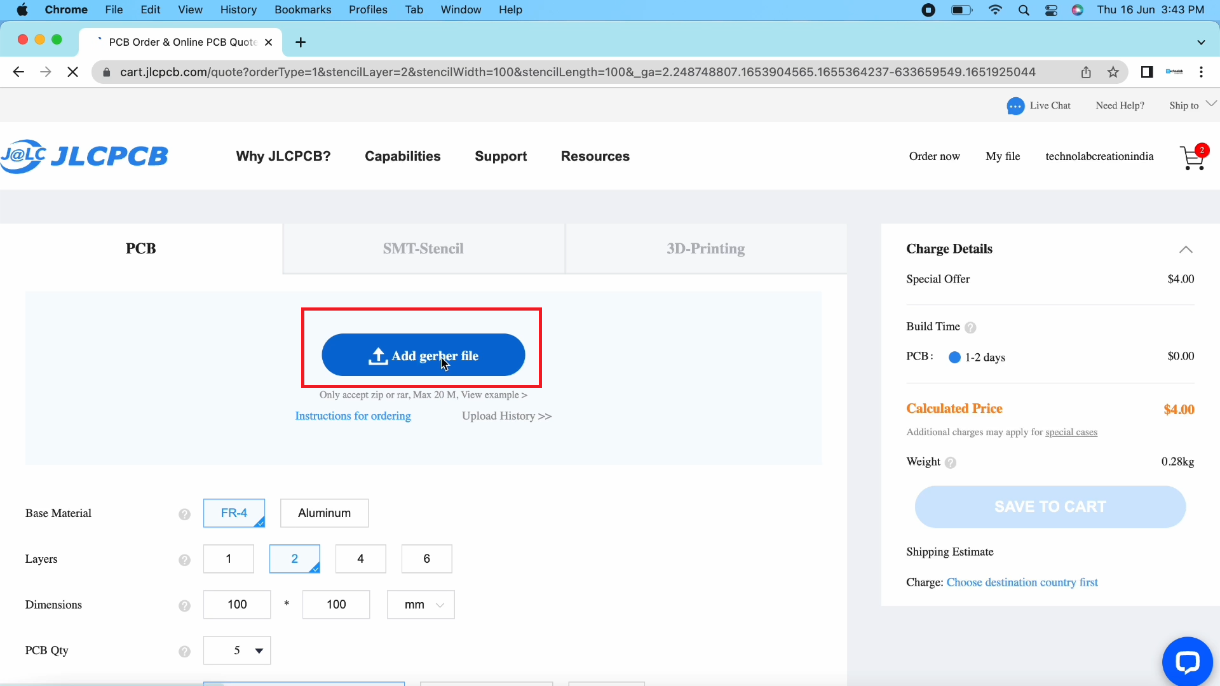The height and width of the screenshot is (686, 1220).
Task: Select 2 layers option
Action: (295, 559)
